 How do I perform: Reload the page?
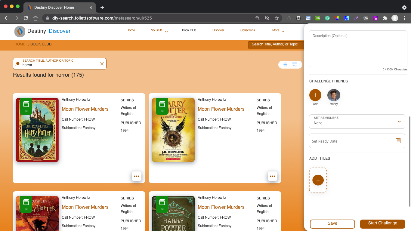click(x=26, y=18)
